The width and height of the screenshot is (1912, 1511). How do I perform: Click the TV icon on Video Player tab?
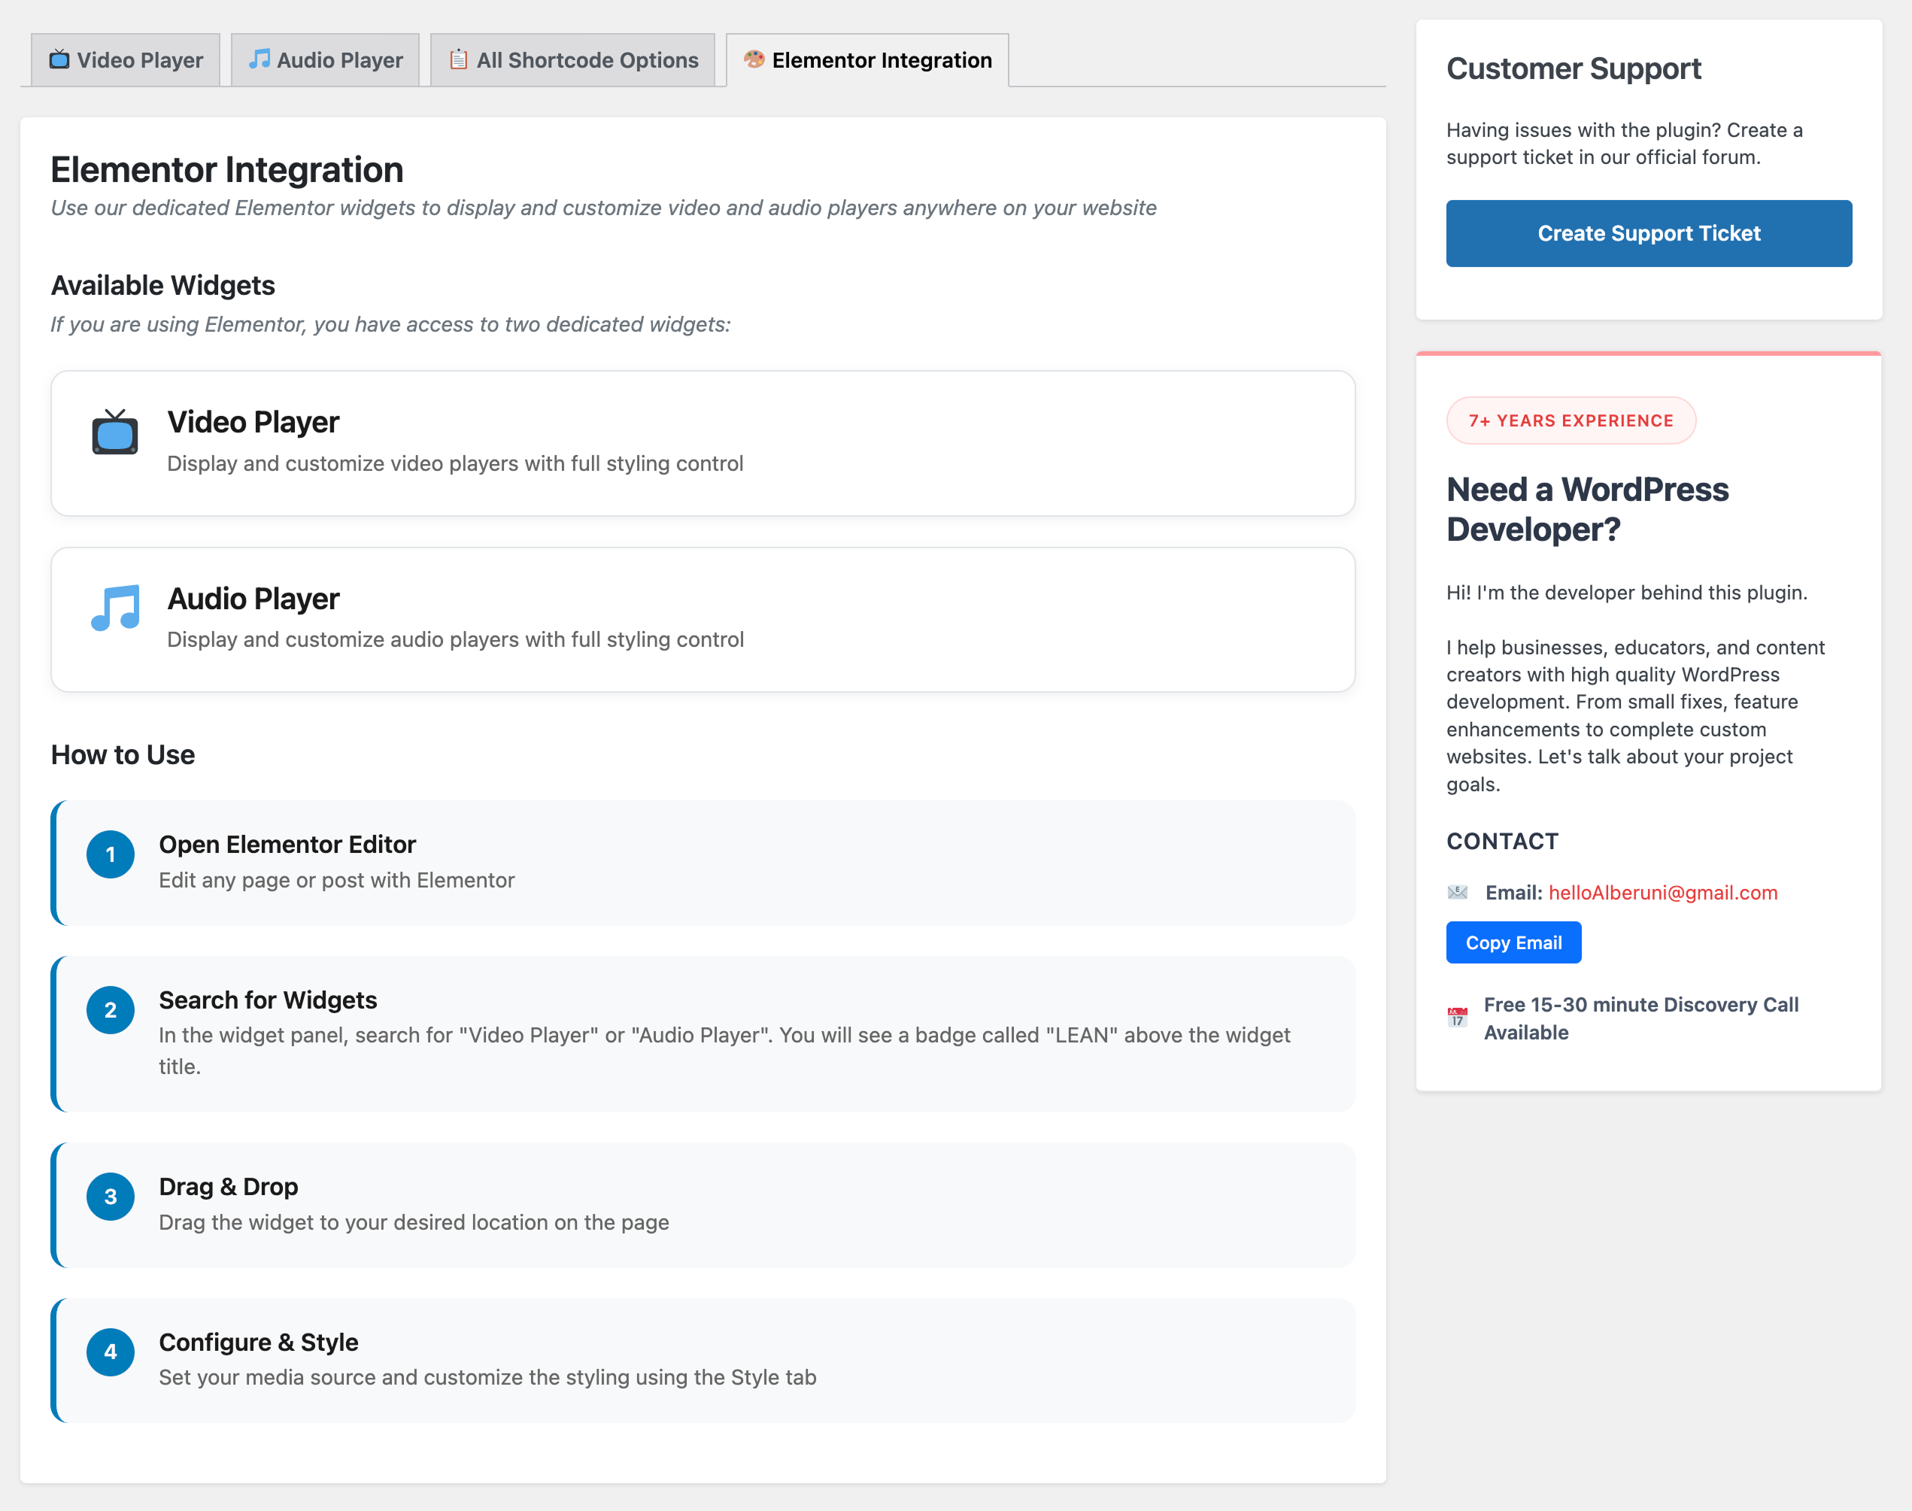tap(59, 59)
